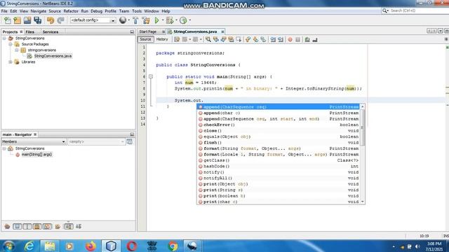Screen dimensions: 449x252
Task: Open Firefox from the taskbar
Action: (91, 246)
